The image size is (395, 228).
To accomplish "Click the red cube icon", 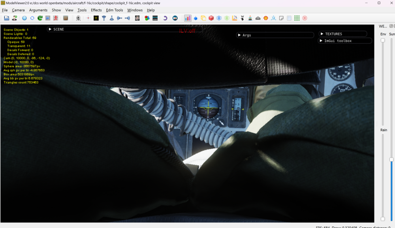I will point(211,18).
